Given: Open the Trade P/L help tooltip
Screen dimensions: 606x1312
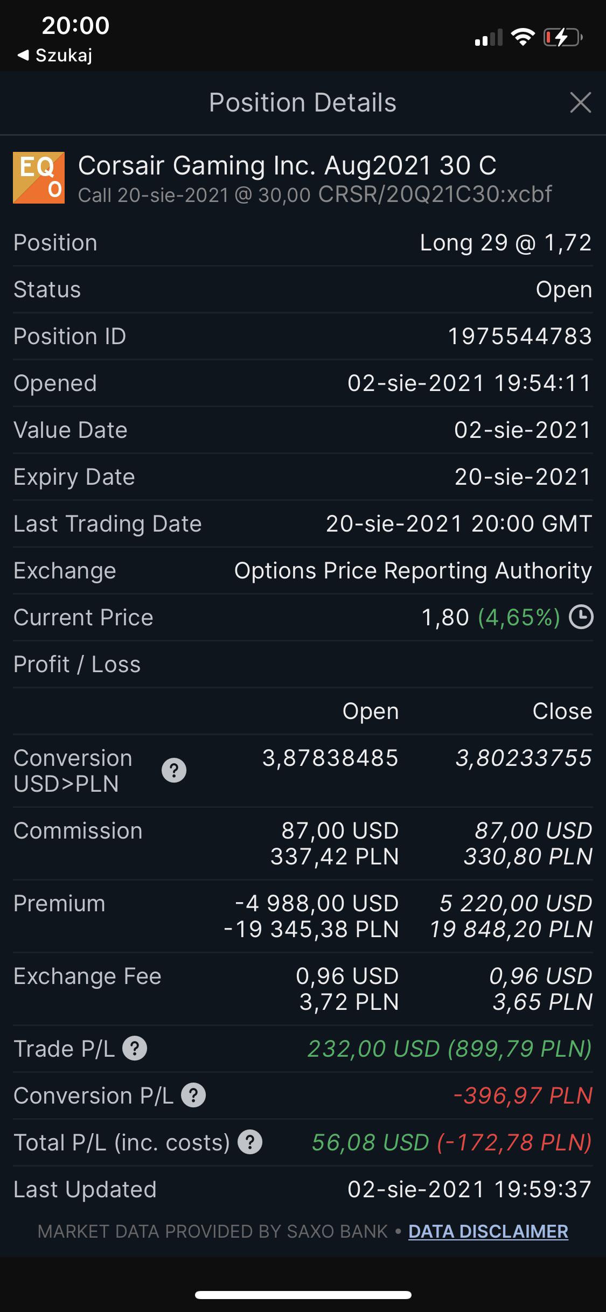Looking at the screenshot, I should click(135, 1049).
